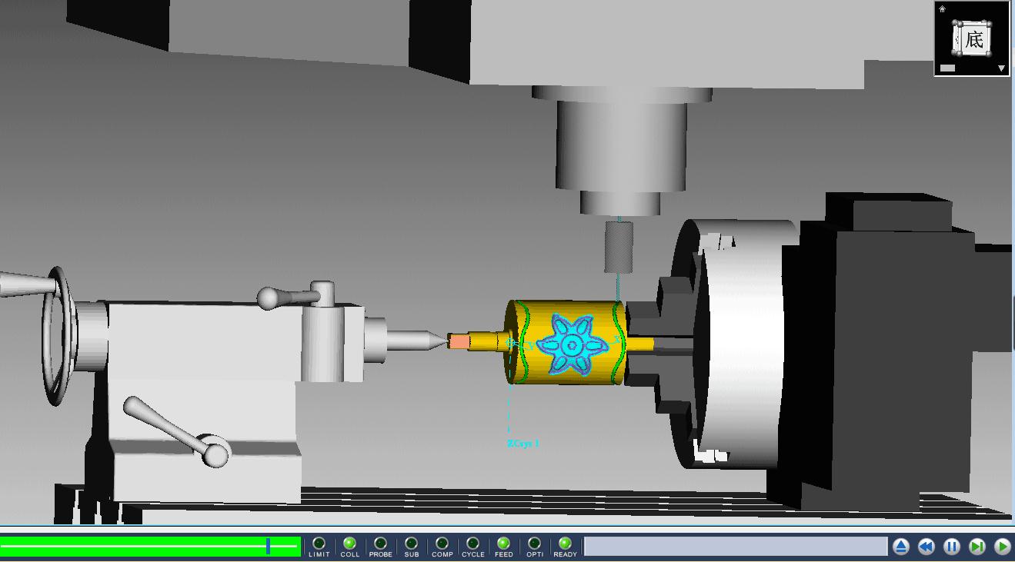1015x562 pixels.
Task: Click the OPTI optimization indicator
Action: point(534,544)
